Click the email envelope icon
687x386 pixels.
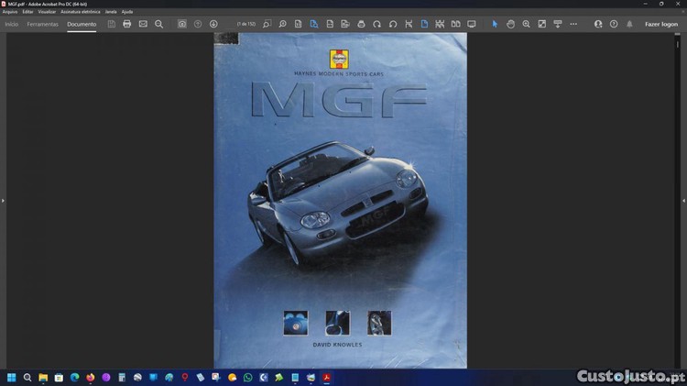pyautogui.click(x=143, y=24)
